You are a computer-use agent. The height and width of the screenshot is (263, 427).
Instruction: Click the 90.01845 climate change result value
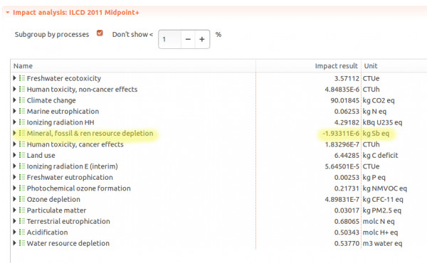point(344,100)
